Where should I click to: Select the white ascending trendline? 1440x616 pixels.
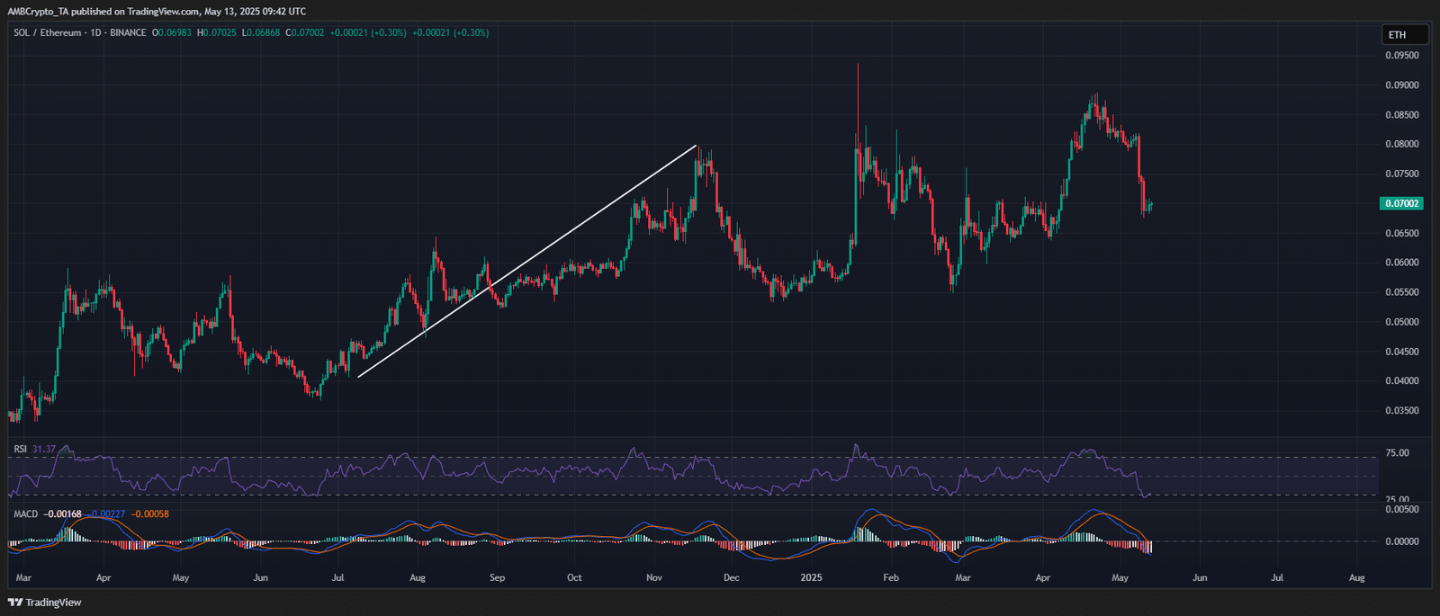[527, 261]
